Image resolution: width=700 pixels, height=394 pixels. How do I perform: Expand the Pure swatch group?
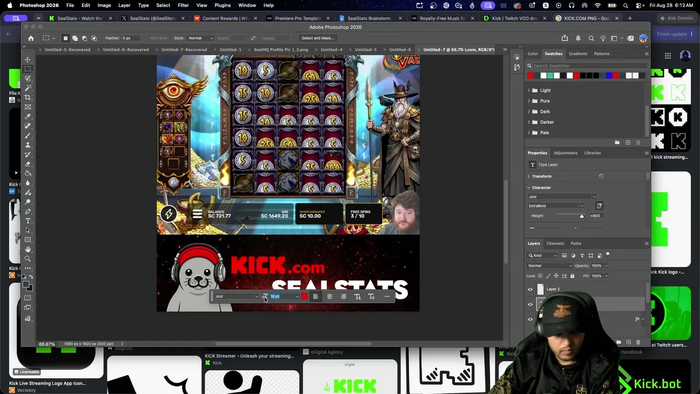pyautogui.click(x=529, y=101)
